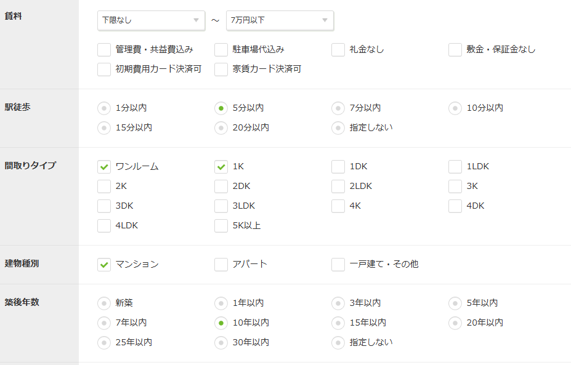Screen dimensions: 571x365
Task: Enable 一戸建て・その他 building type
Action: coord(338,265)
